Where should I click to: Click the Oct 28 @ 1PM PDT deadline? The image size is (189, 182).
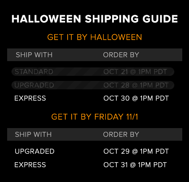tap(136, 85)
